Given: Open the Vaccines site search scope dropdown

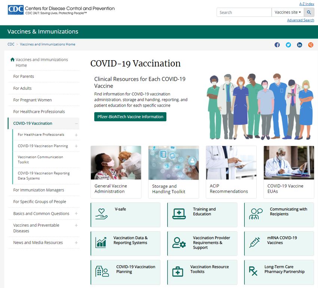Looking at the screenshot, I should click(288, 12).
